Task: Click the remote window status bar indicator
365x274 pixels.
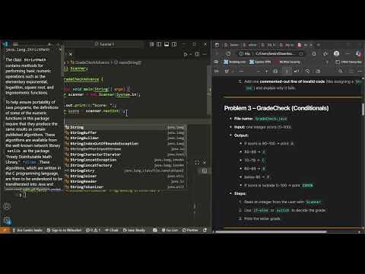Action: tap(5, 230)
